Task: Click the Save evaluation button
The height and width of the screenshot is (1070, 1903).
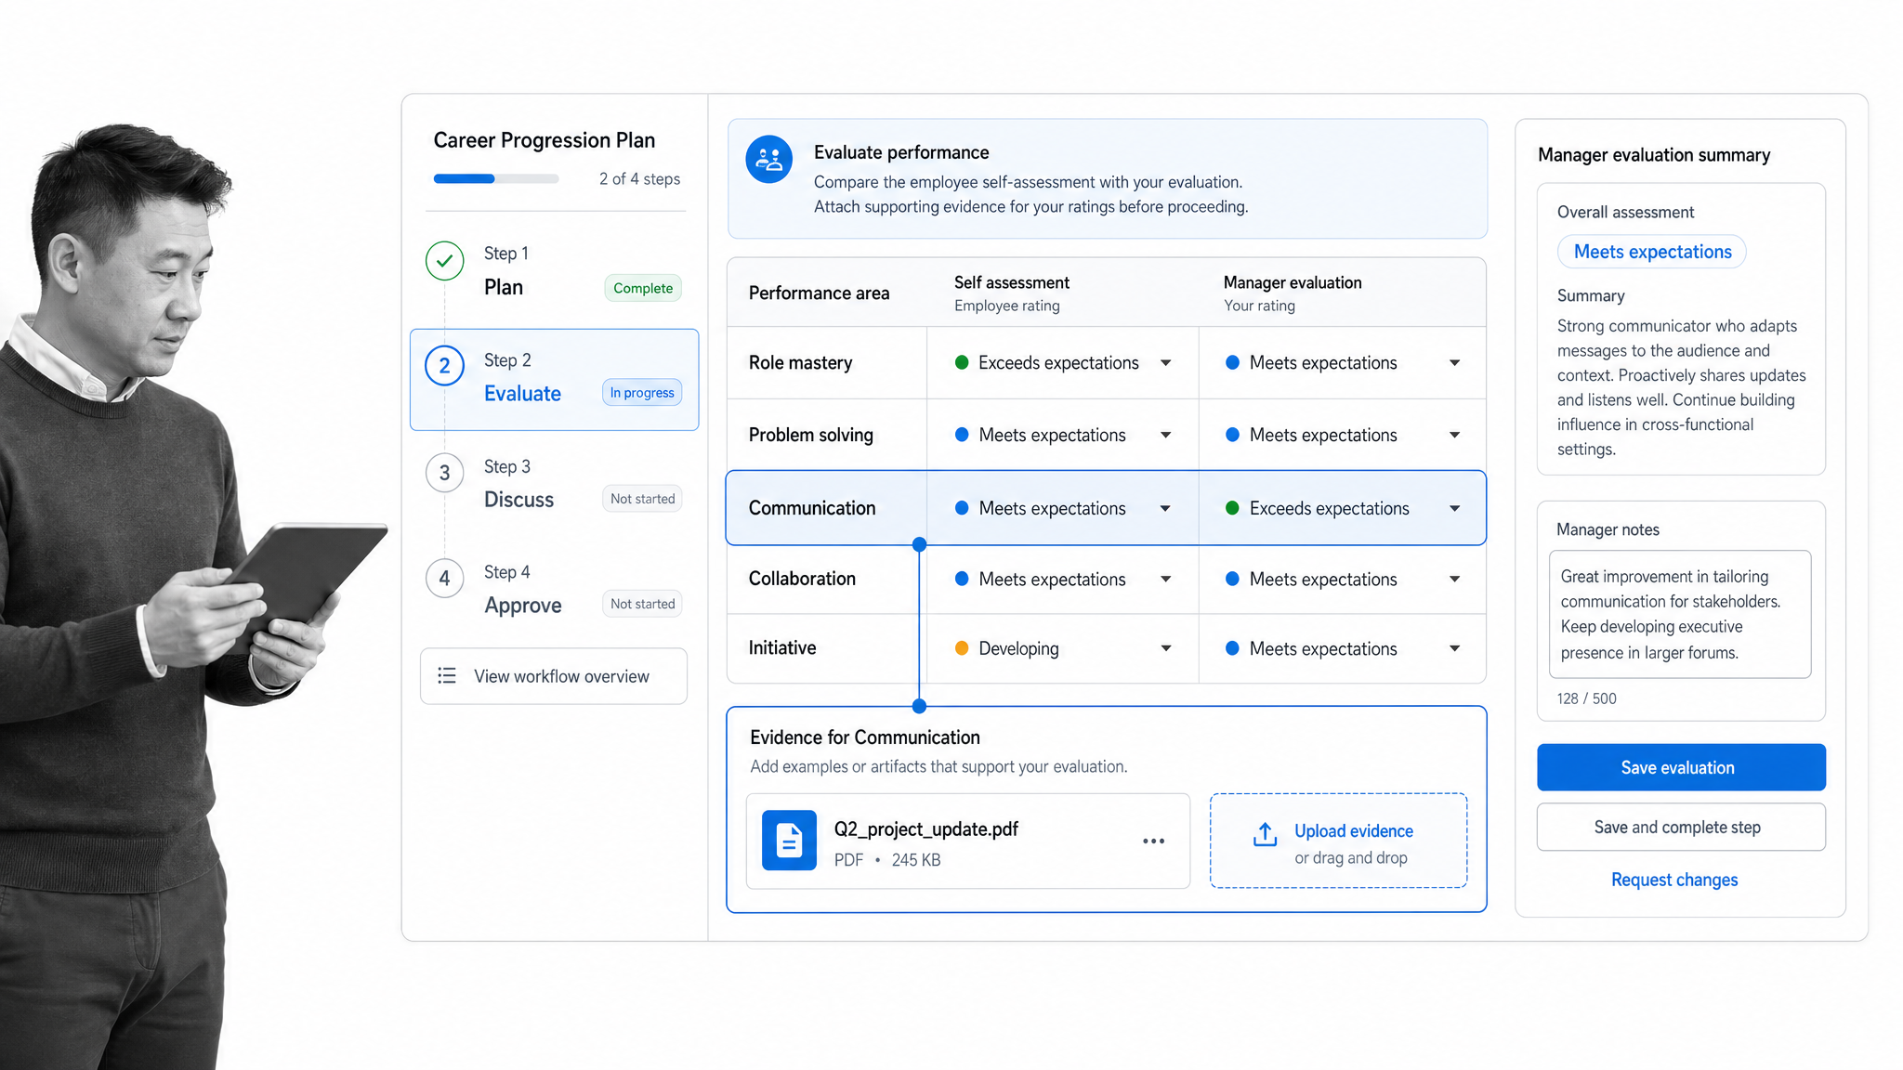Action: pos(1680,767)
